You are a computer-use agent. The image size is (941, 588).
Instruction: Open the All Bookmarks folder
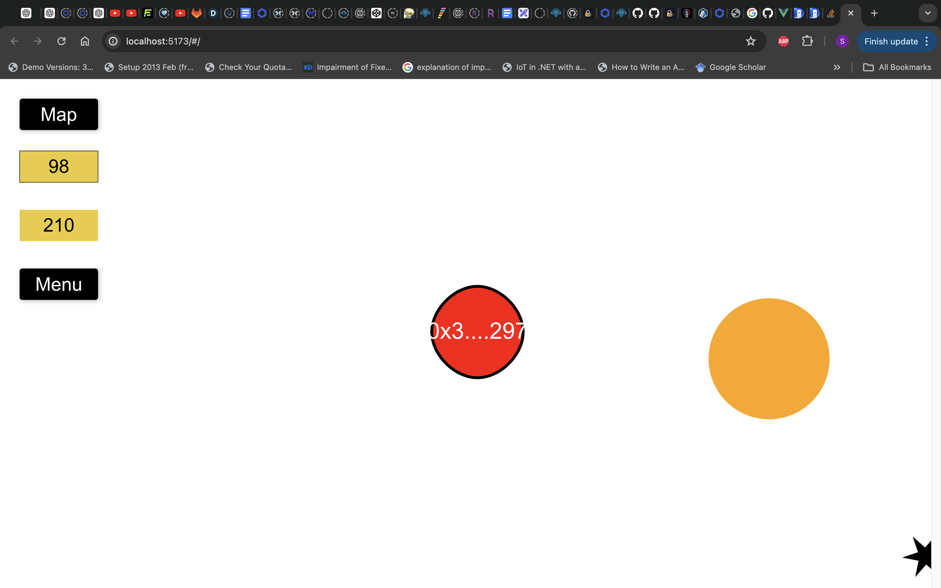(x=897, y=67)
